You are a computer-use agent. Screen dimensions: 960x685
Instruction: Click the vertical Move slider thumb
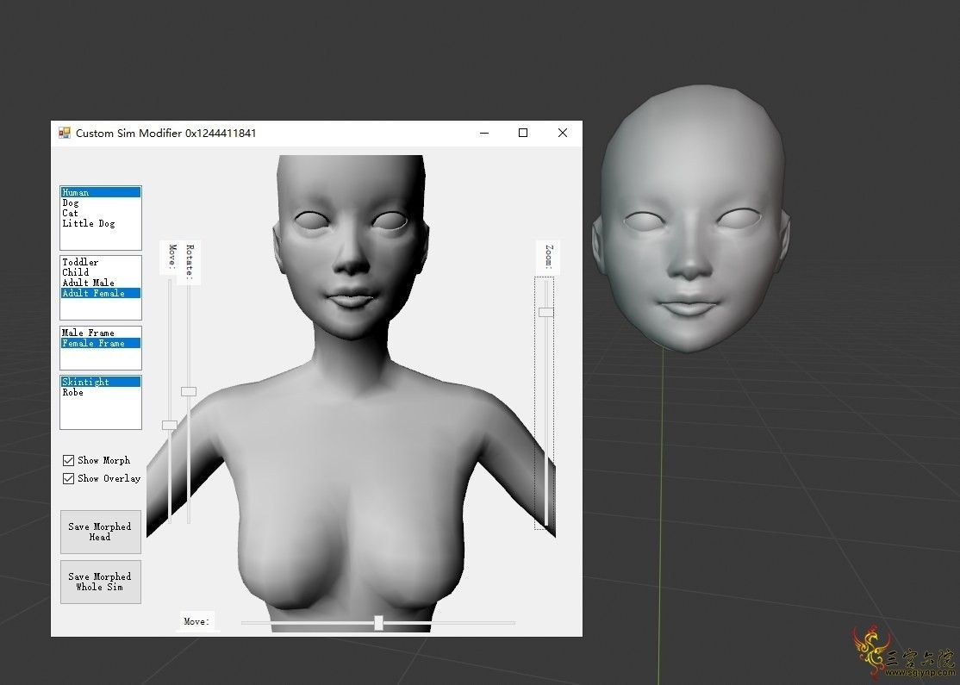170,425
